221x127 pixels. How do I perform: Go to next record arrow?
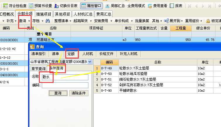click(203, 6)
